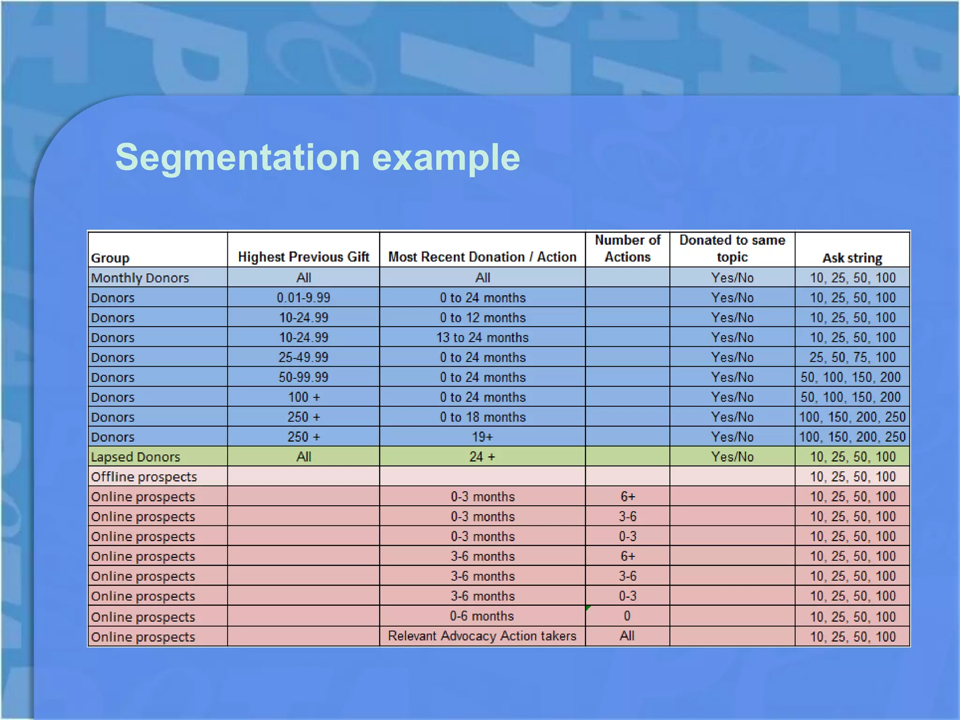Select 'All' gift cell in Lapsed Donors row
The height and width of the screenshot is (720, 960).
pyautogui.click(x=304, y=457)
